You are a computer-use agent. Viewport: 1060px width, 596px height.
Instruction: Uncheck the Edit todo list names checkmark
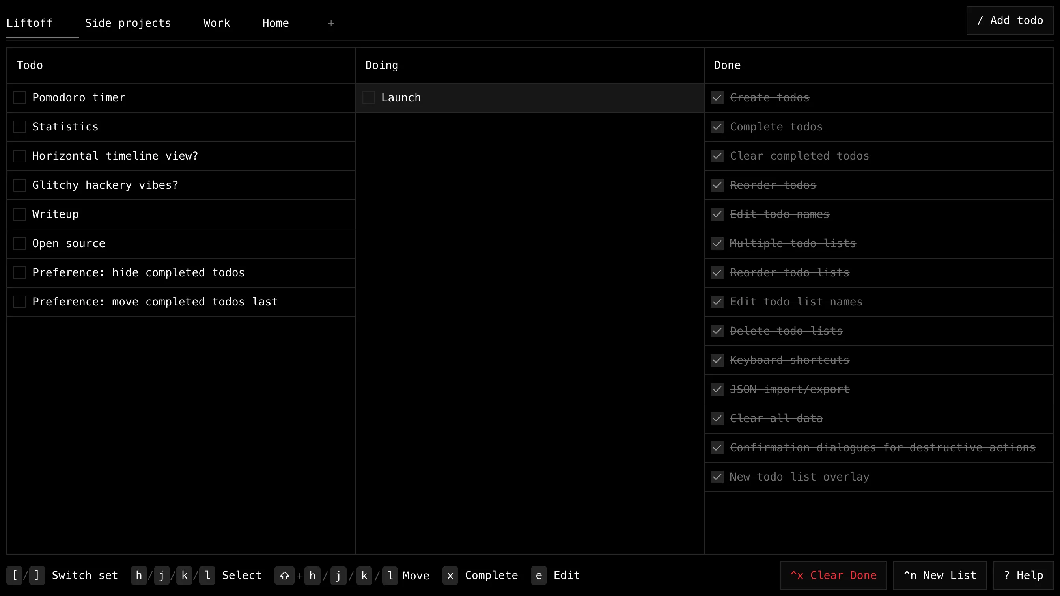pyautogui.click(x=717, y=302)
